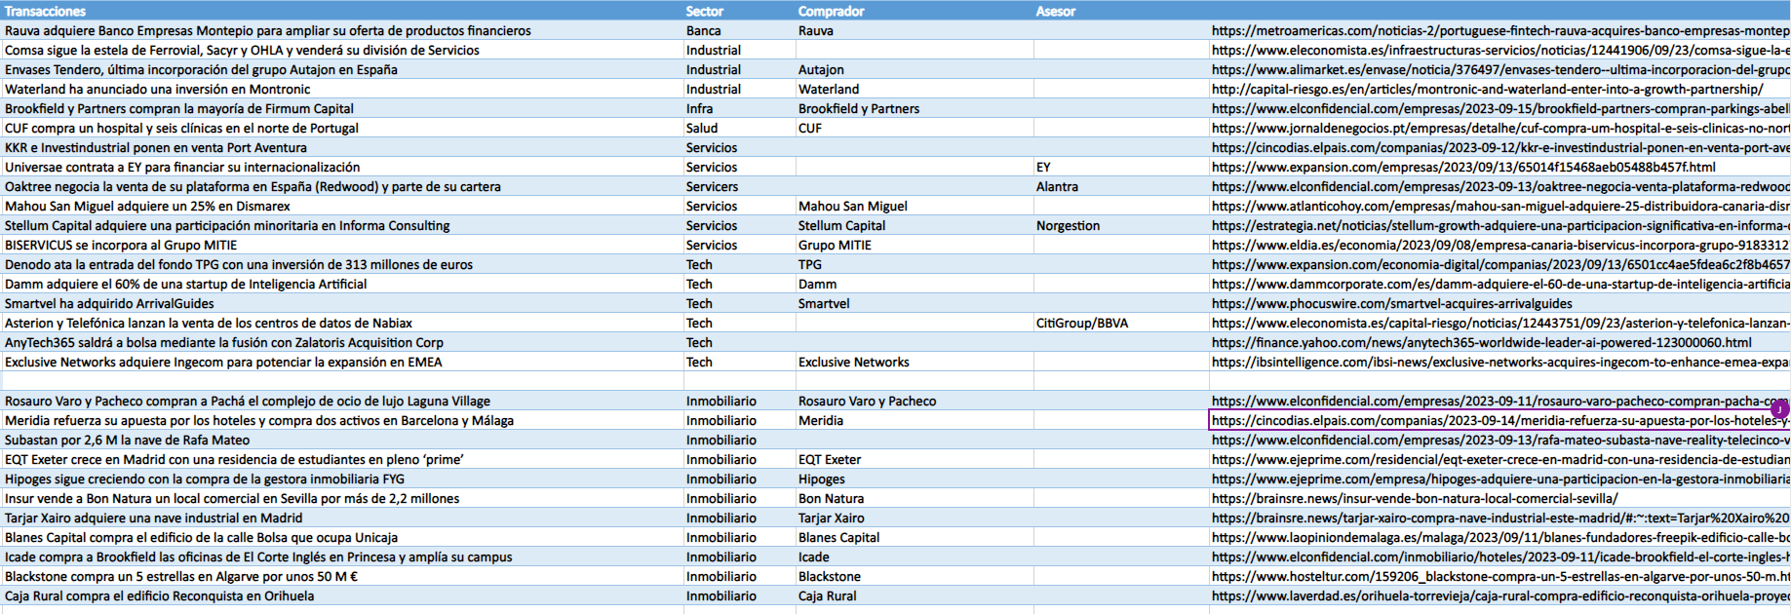Viewport: 1791px width, 614px height.
Task: Open the atlanticohoy.com Mahou link
Action: click(x=1499, y=206)
